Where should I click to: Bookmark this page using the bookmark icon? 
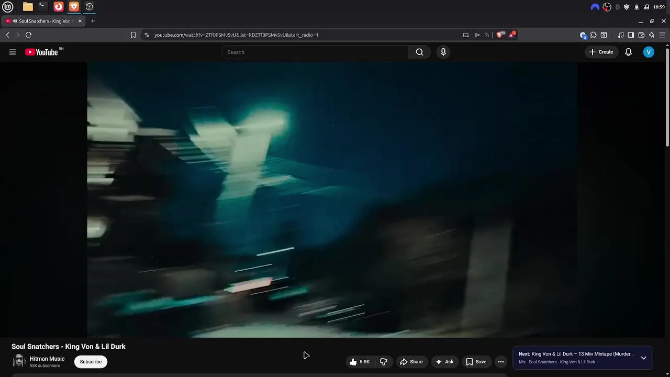point(133,35)
